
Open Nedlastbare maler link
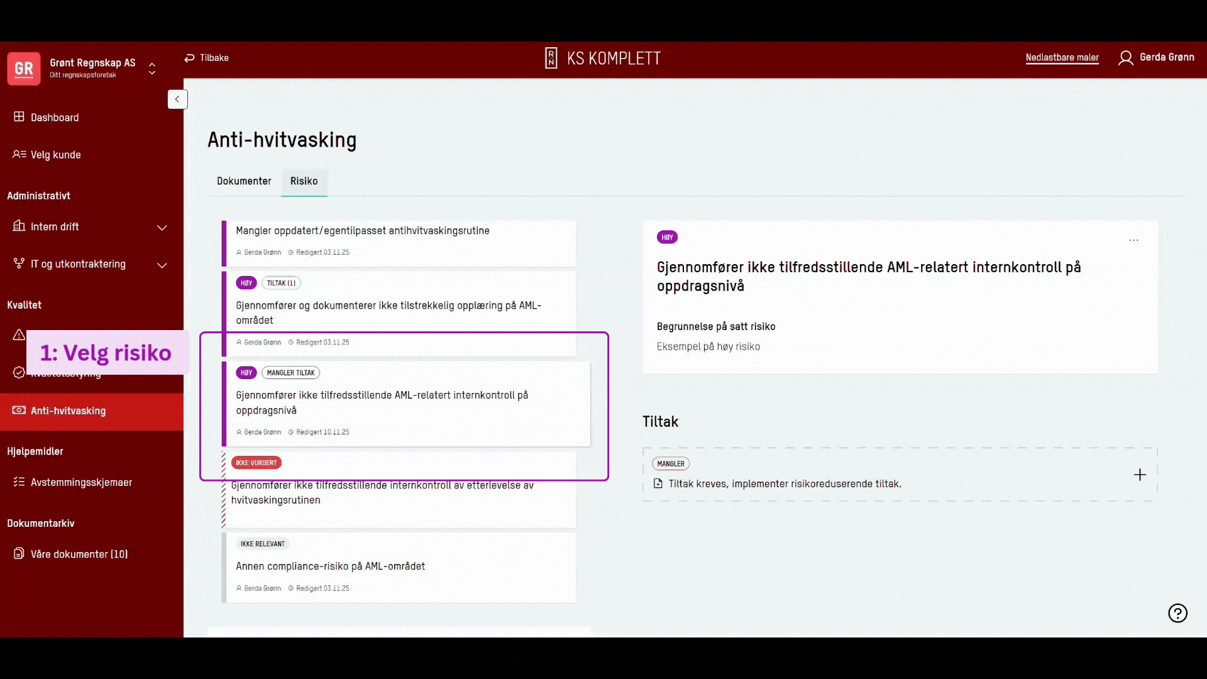click(x=1062, y=58)
